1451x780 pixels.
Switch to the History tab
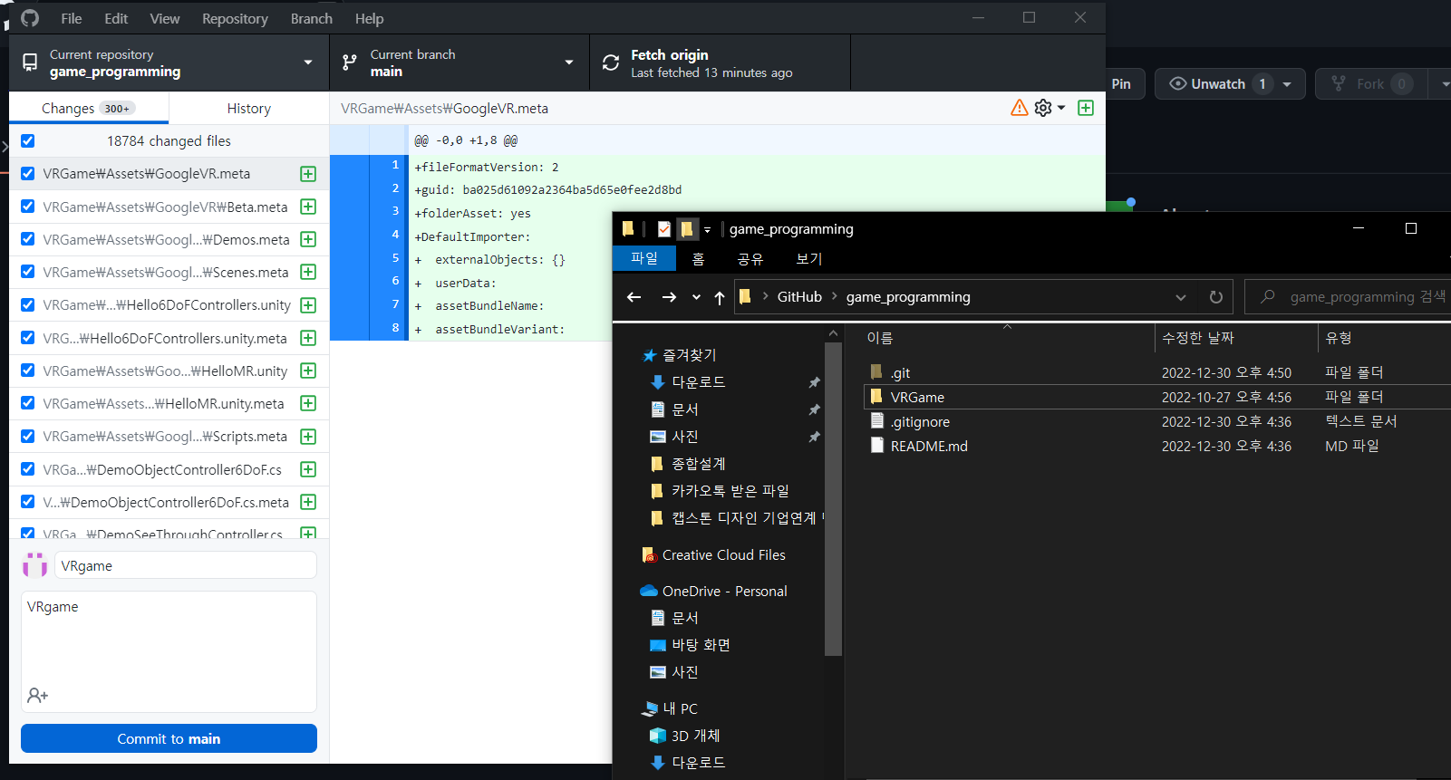coord(248,108)
